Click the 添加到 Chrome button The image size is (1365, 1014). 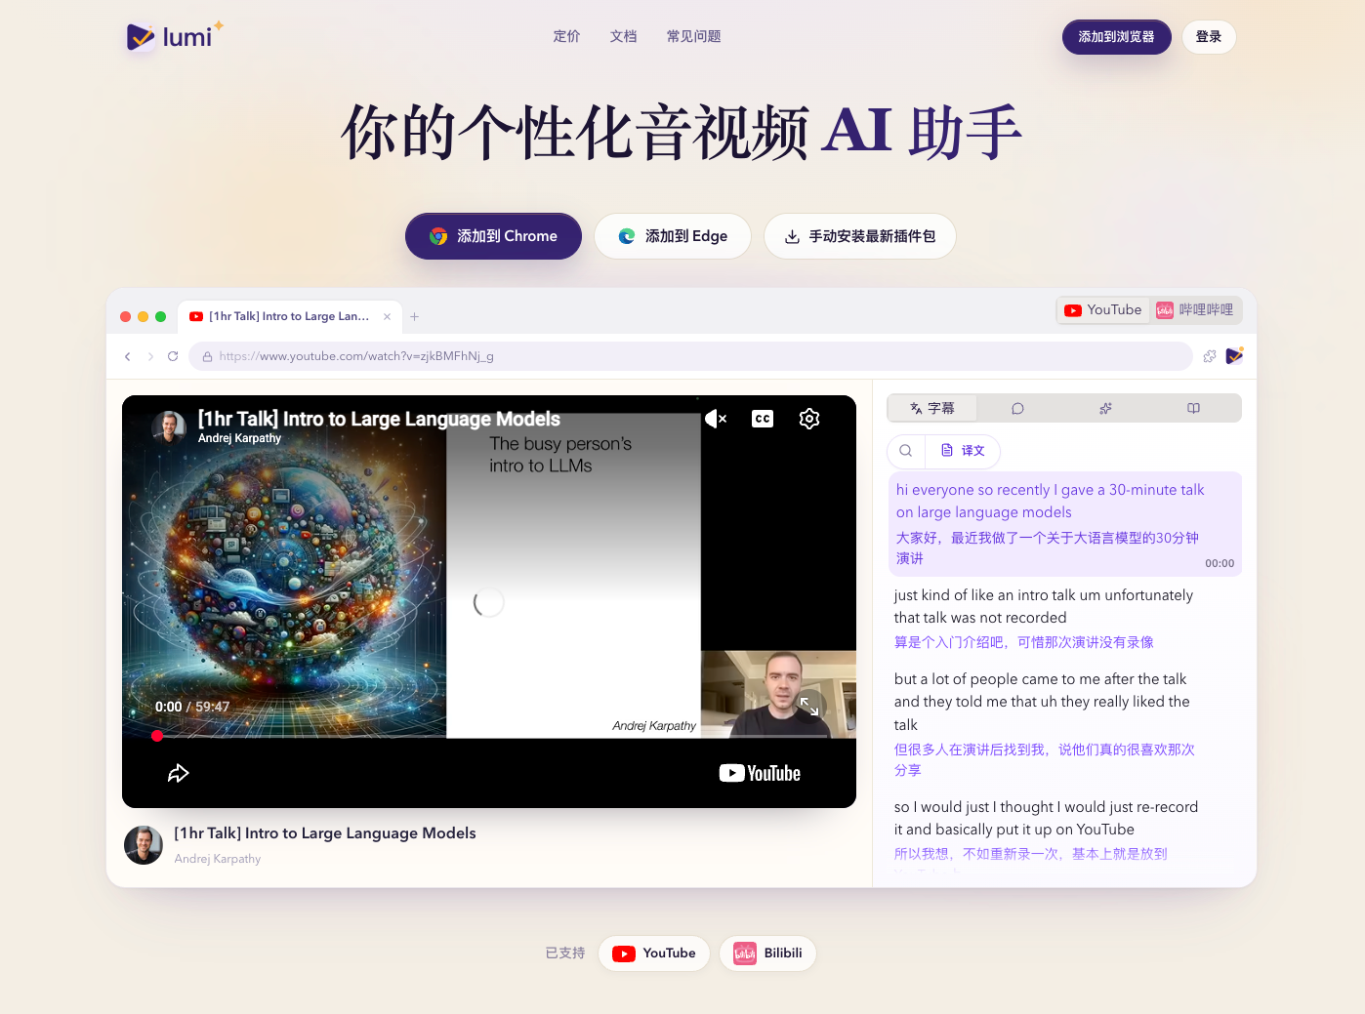click(493, 236)
